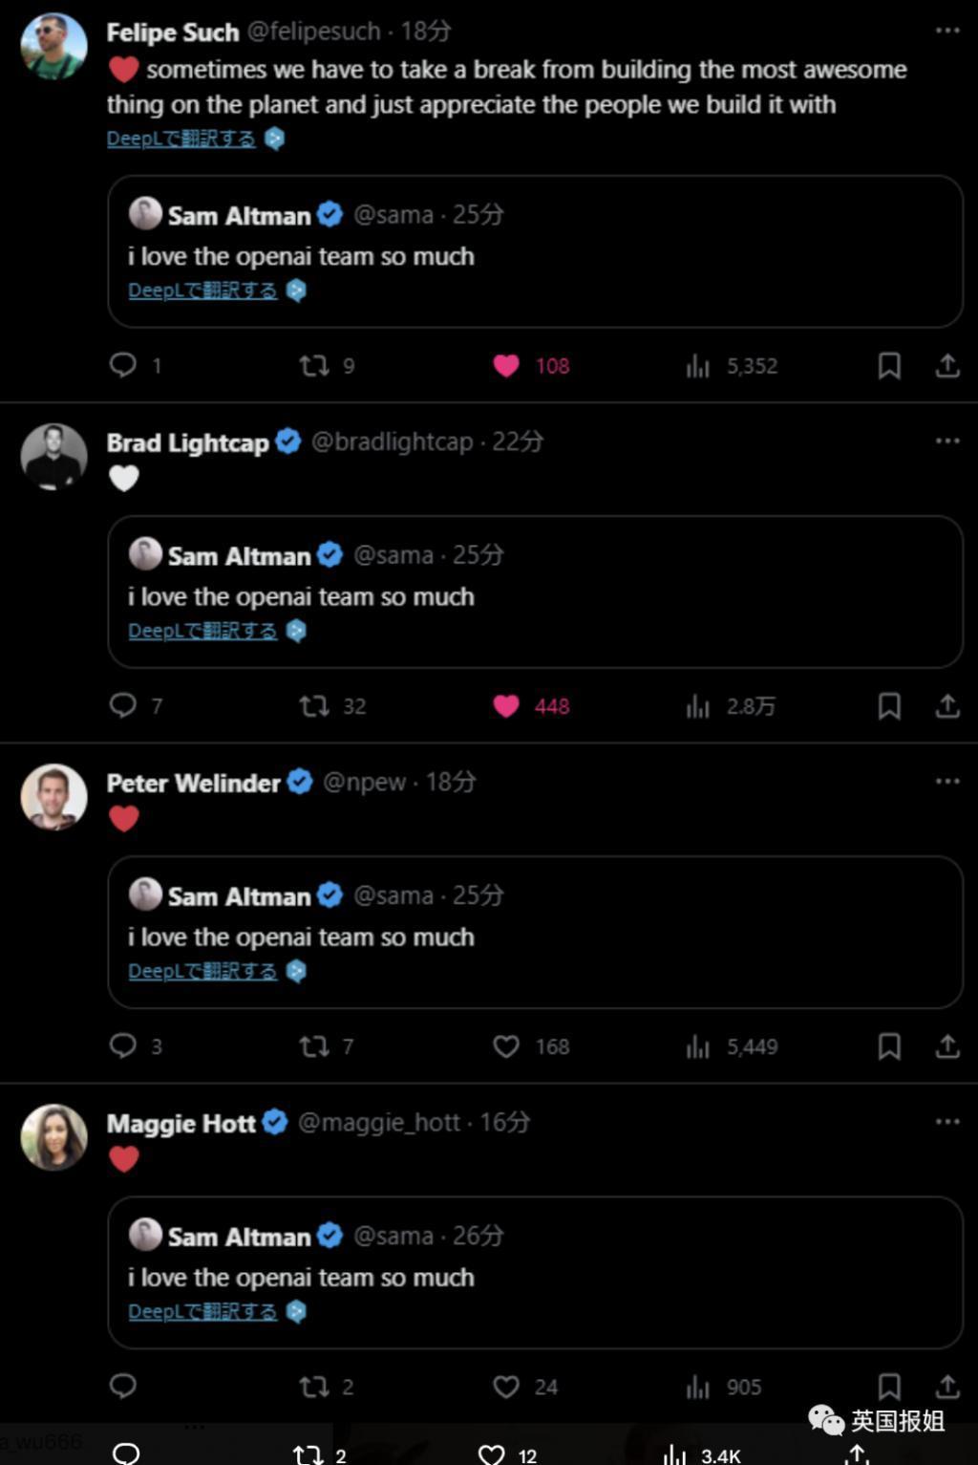
Task: Retweet Maggie Hott's post
Action: [314, 1387]
